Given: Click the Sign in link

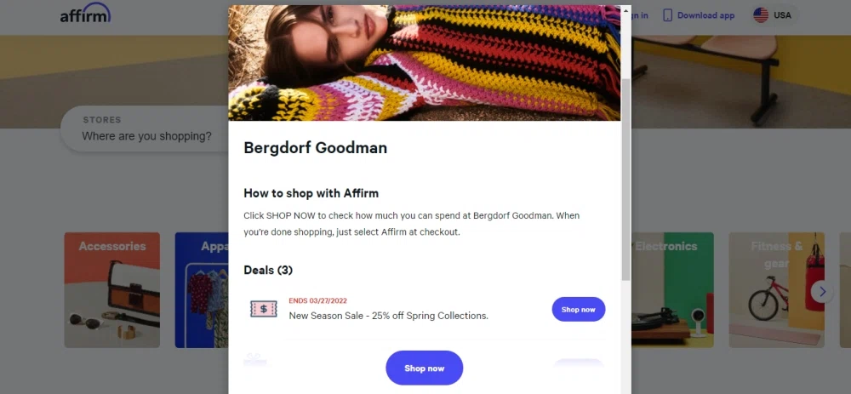Looking at the screenshot, I should coord(639,15).
